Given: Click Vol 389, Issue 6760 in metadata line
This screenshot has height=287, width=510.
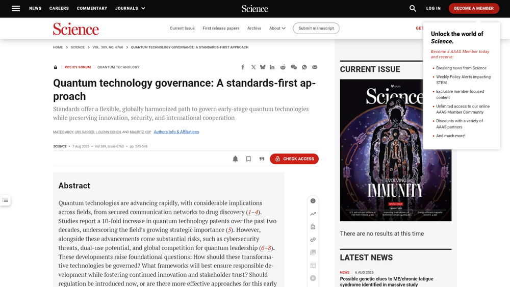Looking at the screenshot, I should click(x=109, y=147).
